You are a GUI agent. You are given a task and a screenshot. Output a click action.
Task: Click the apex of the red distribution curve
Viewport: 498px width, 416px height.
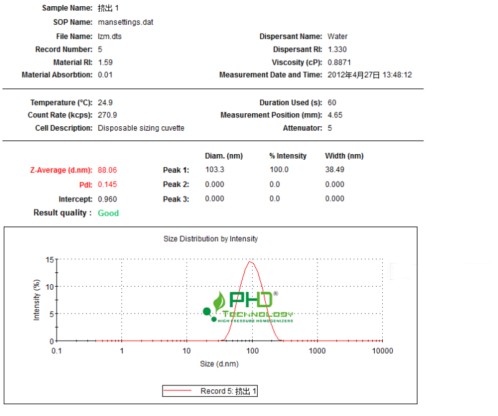pyautogui.click(x=251, y=262)
